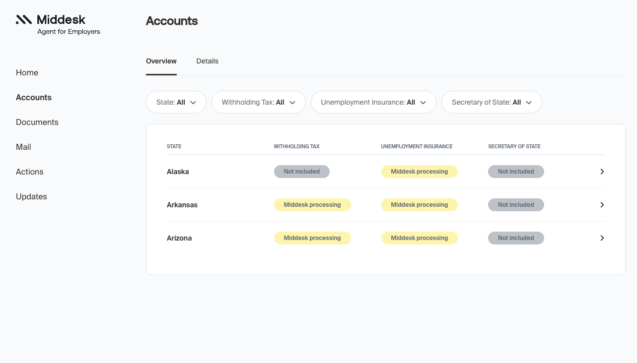Open Arizona row chevron arrow
Viewport: 637px width, 363px height.
point(602,238)
